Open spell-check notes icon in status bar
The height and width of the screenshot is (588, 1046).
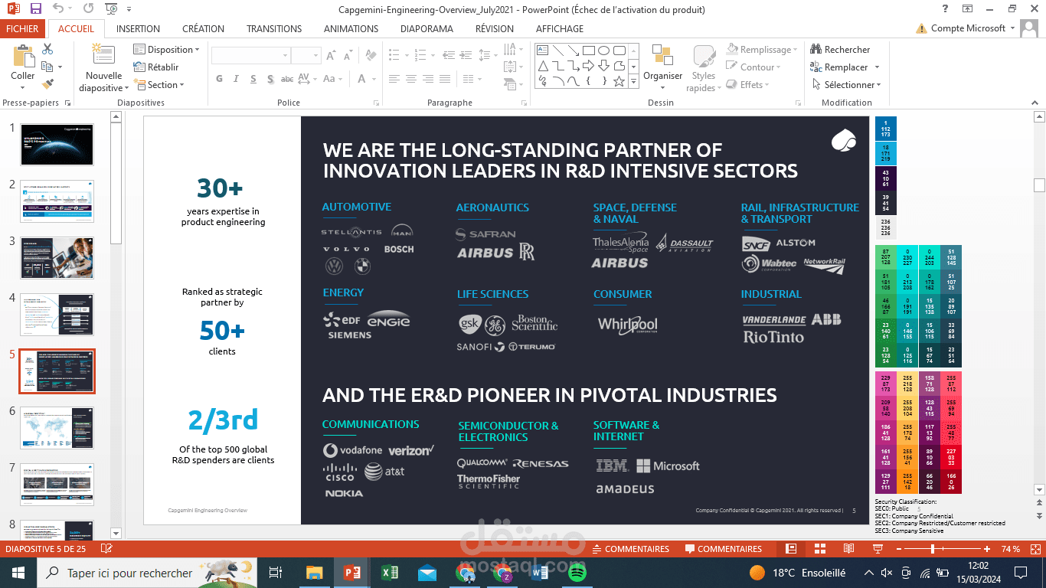click(x=106, y=549)
